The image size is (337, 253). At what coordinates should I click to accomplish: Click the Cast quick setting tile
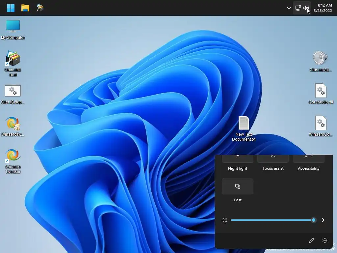click(238, 186)
